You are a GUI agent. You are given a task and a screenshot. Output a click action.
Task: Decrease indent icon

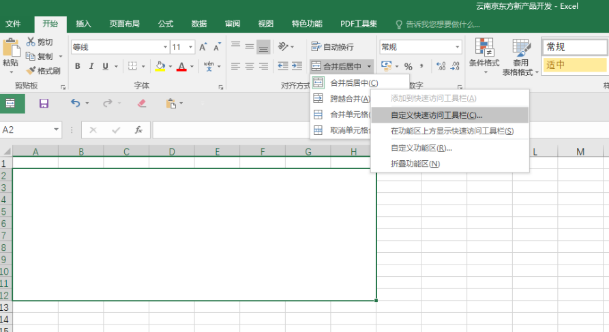click(283, 66)
